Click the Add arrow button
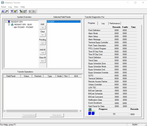This screenshot has width=147, height=126. pyautogui.click(x=43, y=27)
